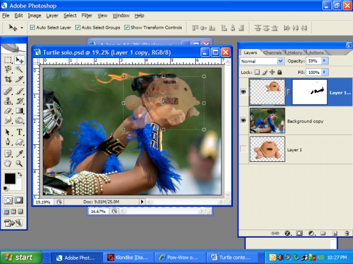
Task: Open the Image menu
Action: pos(35,15)
